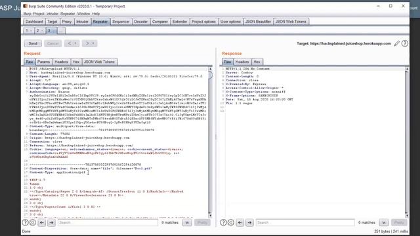Click Response pane scrollbar down arrow
This screenshot has width=420, height=236.
tap(407, 216)
